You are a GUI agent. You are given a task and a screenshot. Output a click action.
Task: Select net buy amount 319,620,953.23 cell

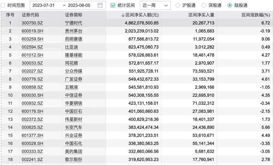(144, 160)
